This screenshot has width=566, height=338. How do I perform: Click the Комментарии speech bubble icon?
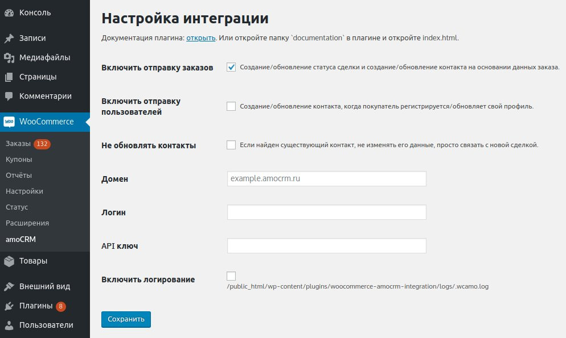(9, 97)
